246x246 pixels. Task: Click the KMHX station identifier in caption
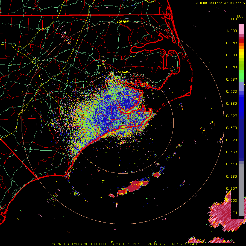(x=152, y=244)
